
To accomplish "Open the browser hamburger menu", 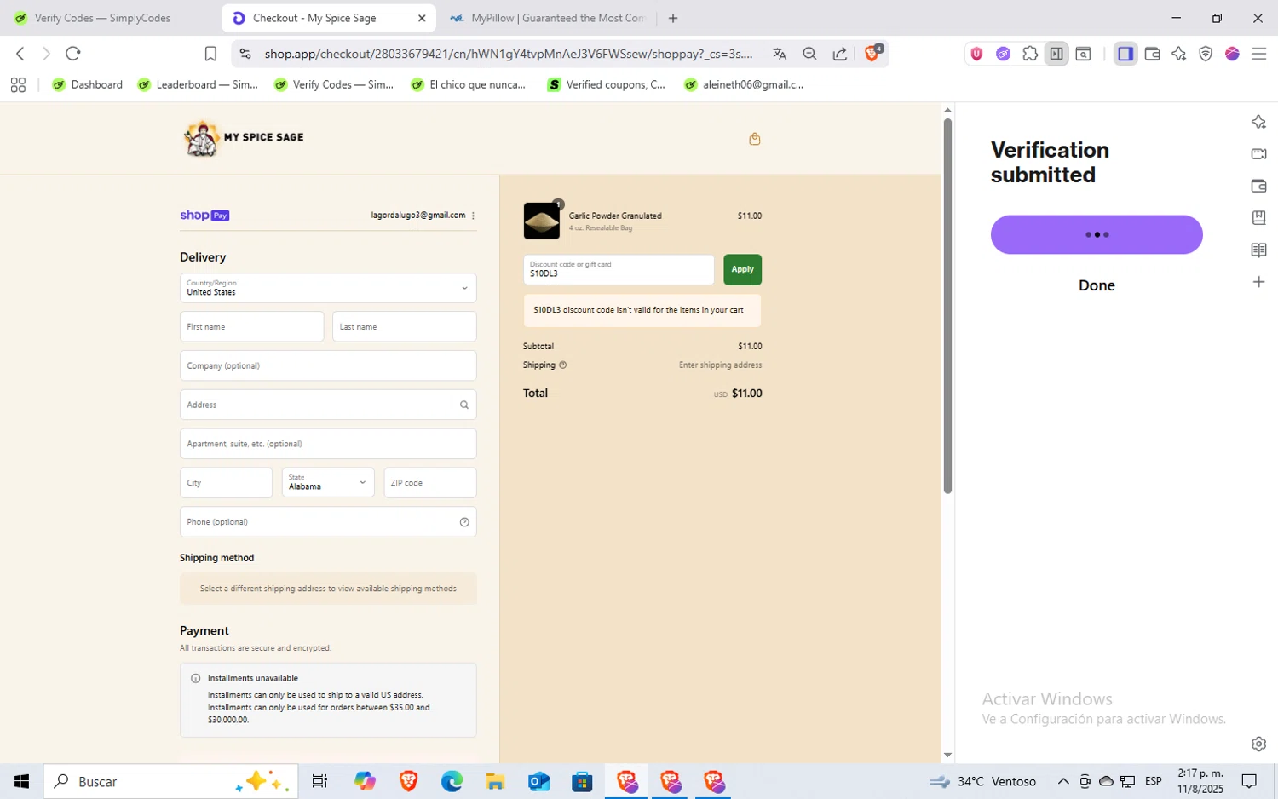I will click(x=1258, y=54).
